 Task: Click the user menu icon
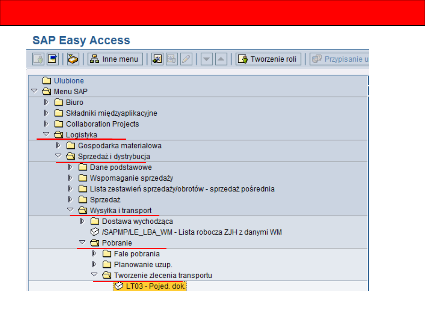point(38,59)
